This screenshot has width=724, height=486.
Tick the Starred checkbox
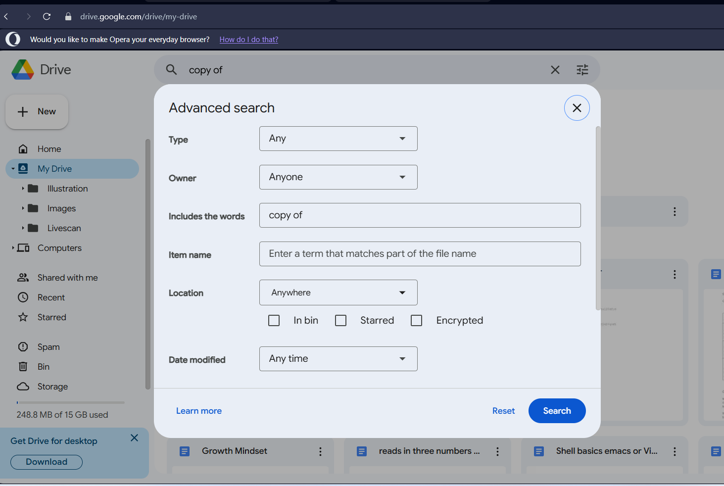click(341, 321)
